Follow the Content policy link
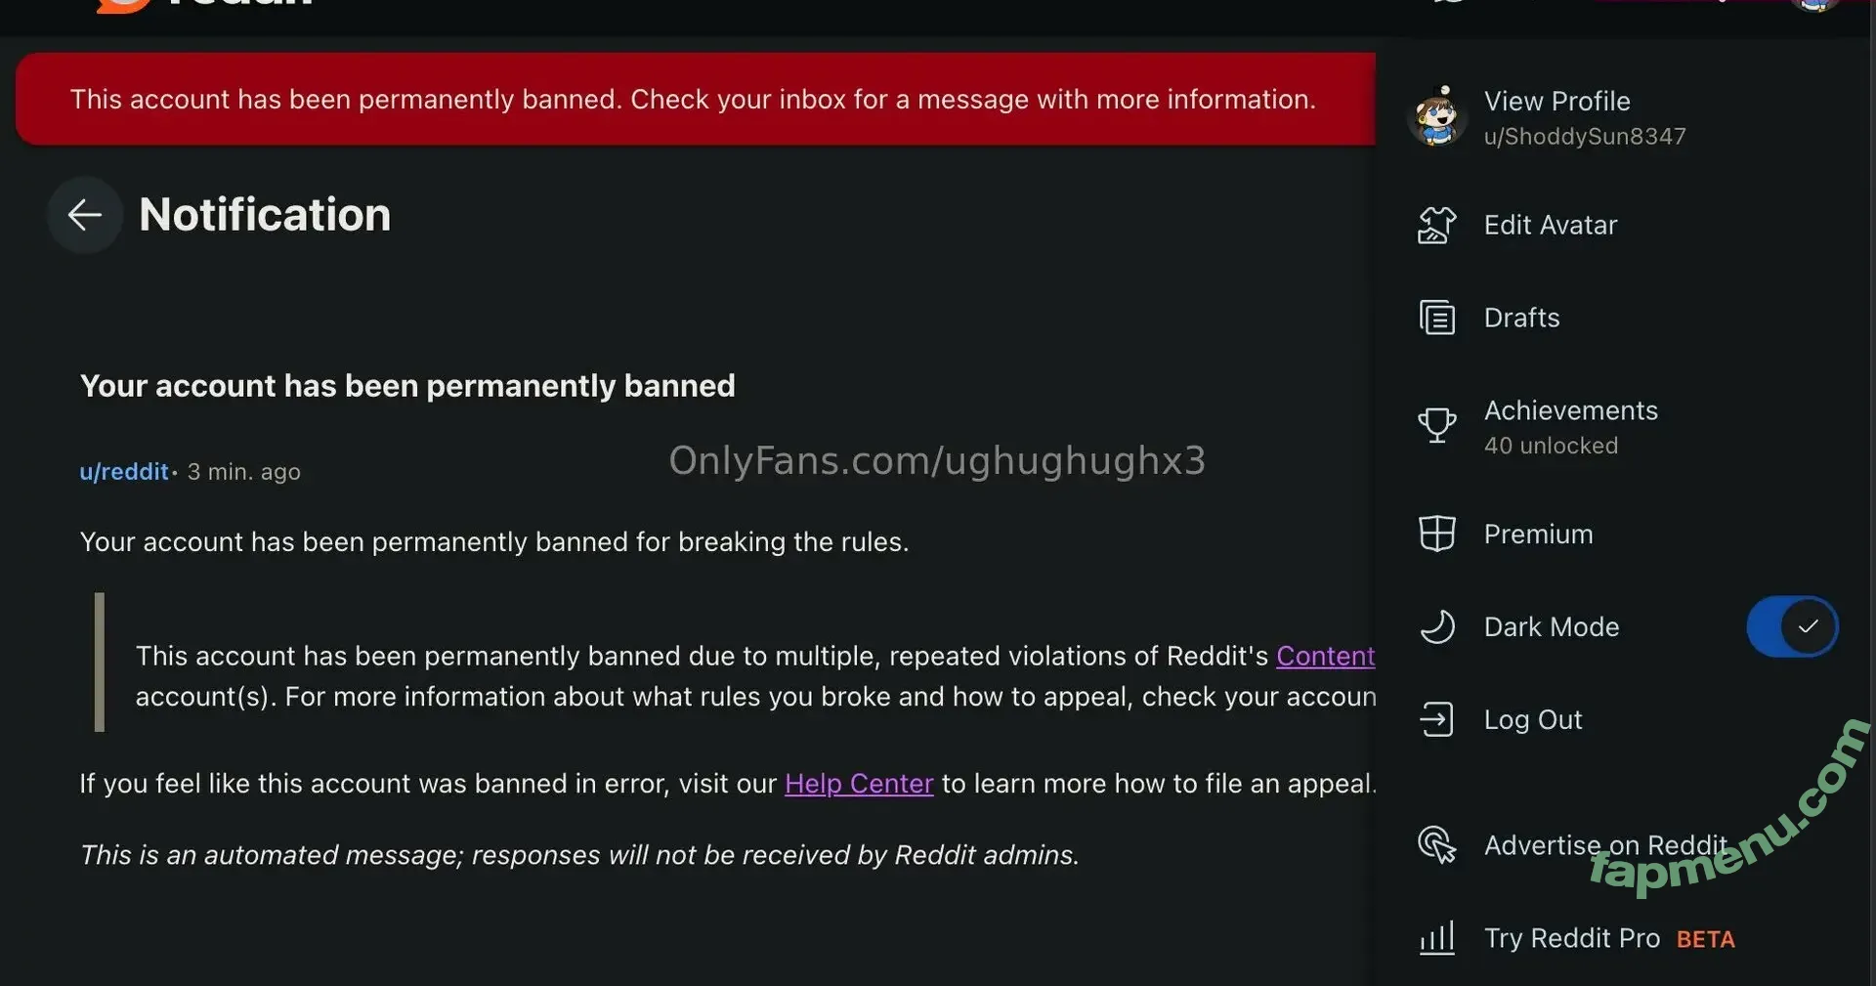This screenshot has height=986, width=1876. [1325, 656]
